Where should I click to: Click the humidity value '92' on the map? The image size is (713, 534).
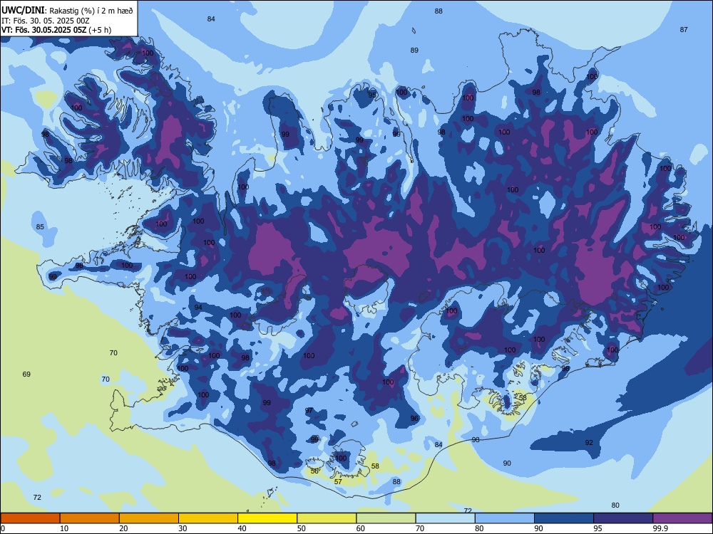[589, 442]
